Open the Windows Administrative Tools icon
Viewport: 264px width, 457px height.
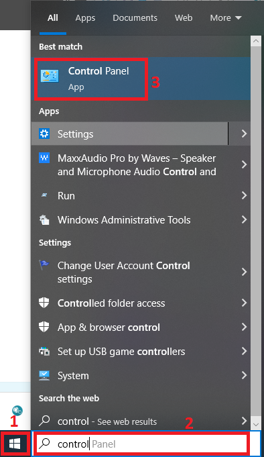[x=44, y=219]
